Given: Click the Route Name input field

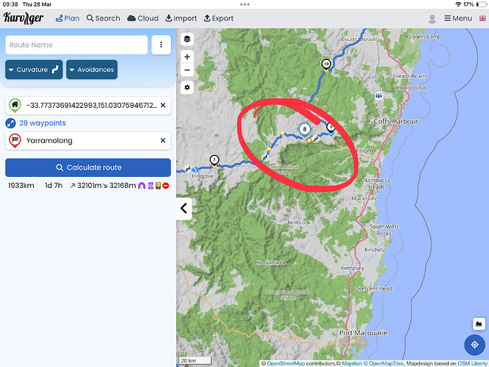Looking at the screenshot, I should (x=76, y=45).
